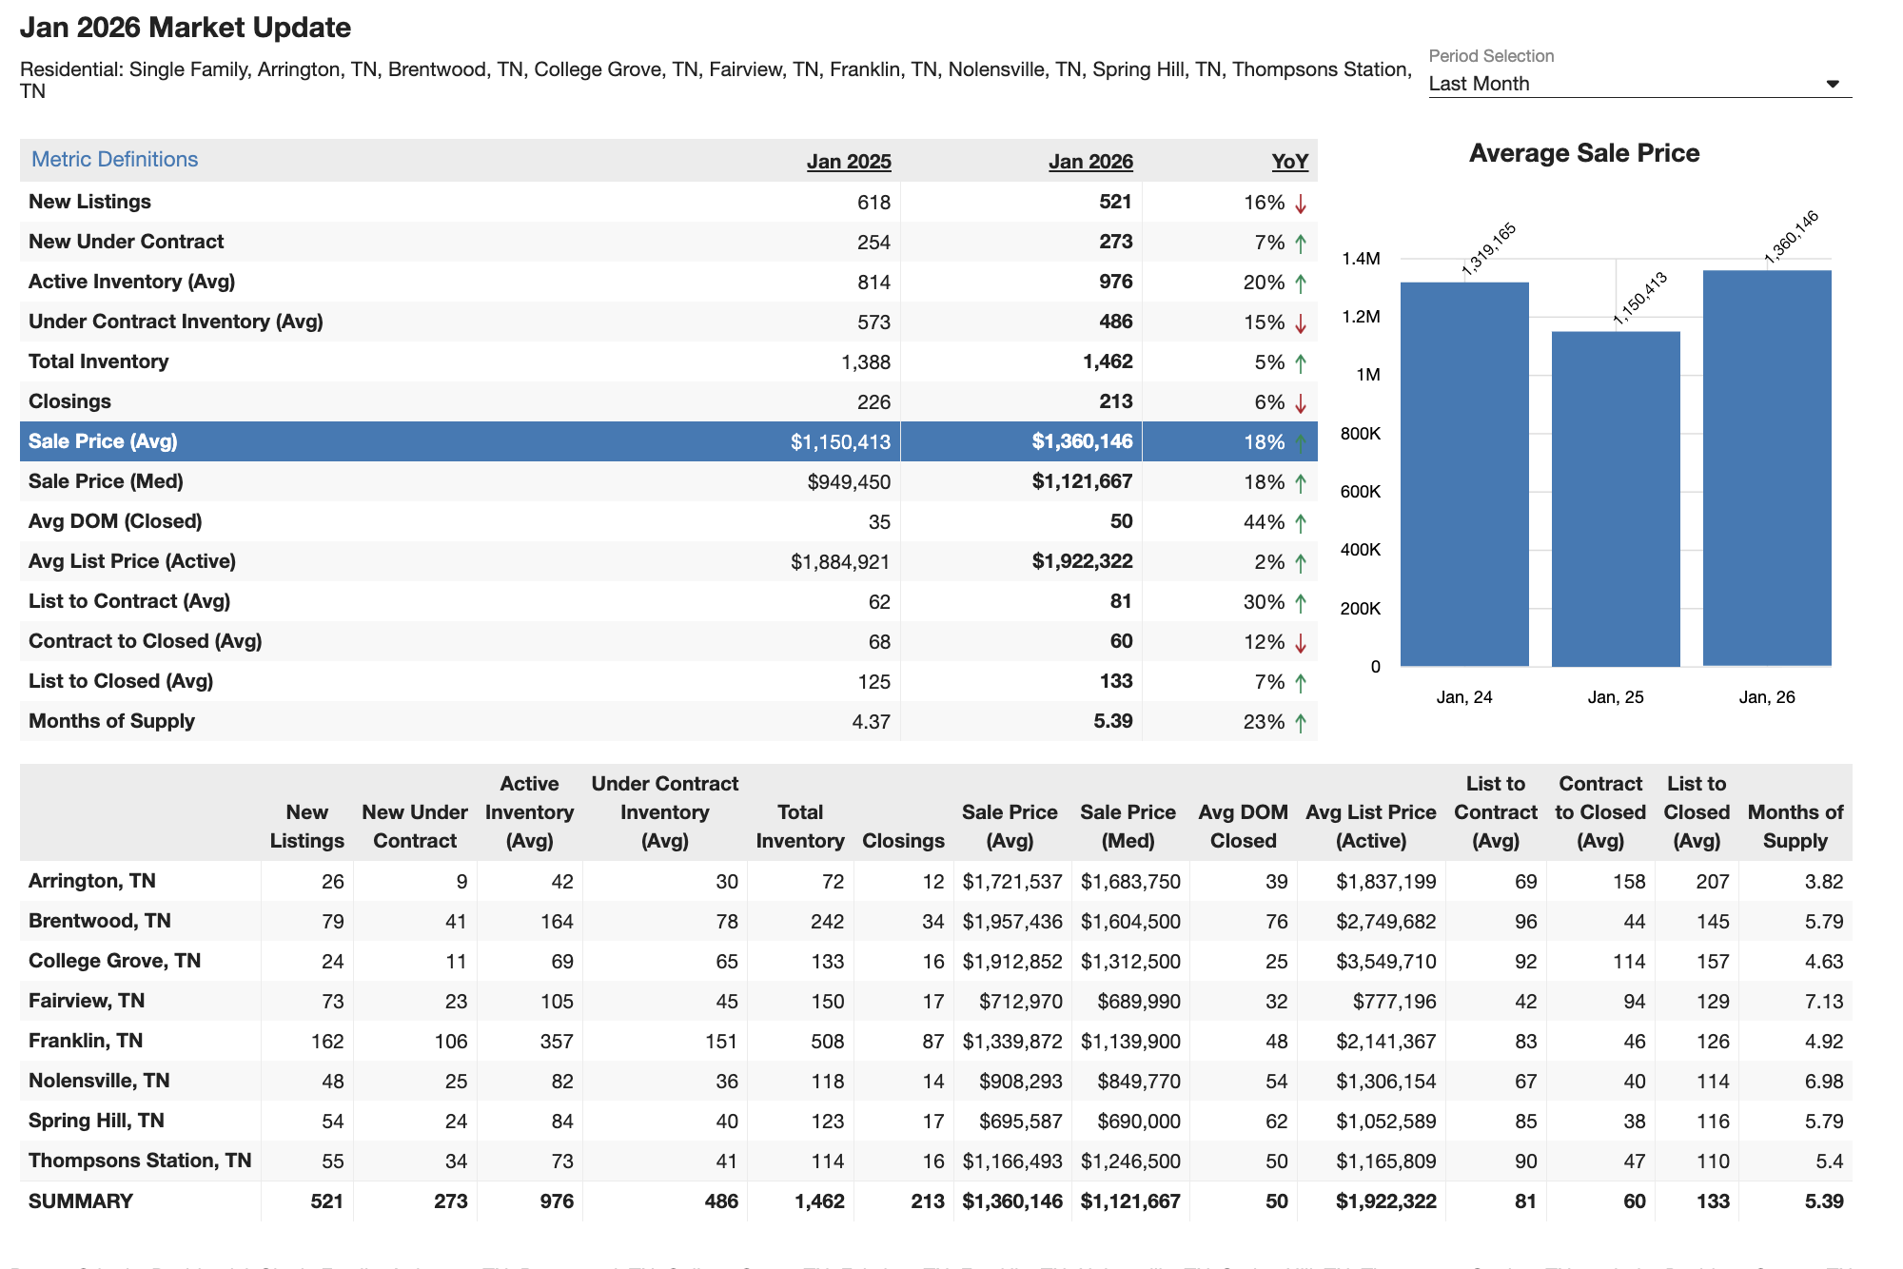Click the Months of Supply up arrow

click(x=1300, y=723)
